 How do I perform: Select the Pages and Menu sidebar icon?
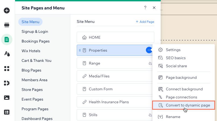7,40
